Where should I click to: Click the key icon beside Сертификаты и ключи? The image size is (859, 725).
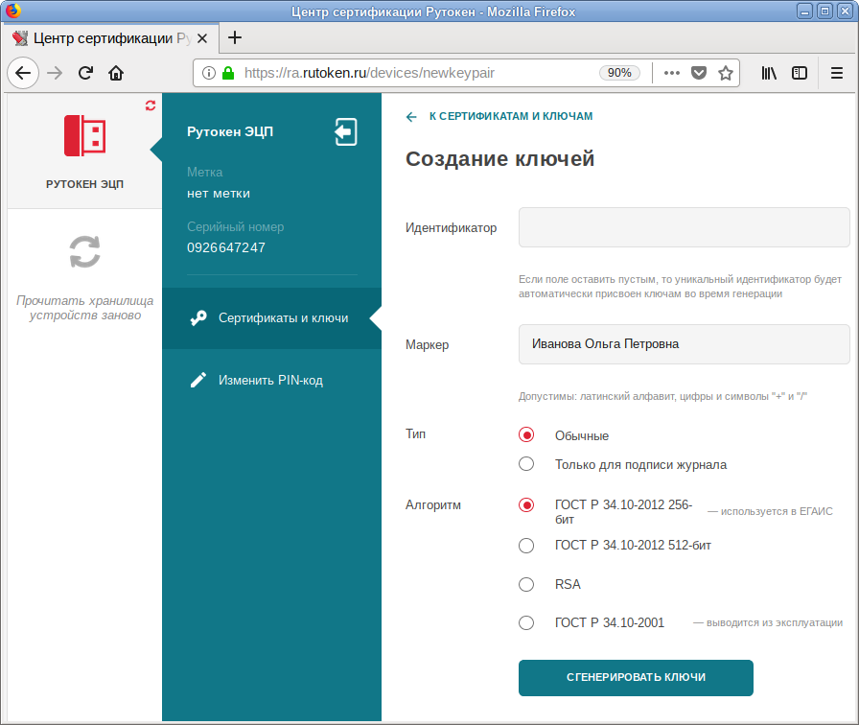coord(198,317)
